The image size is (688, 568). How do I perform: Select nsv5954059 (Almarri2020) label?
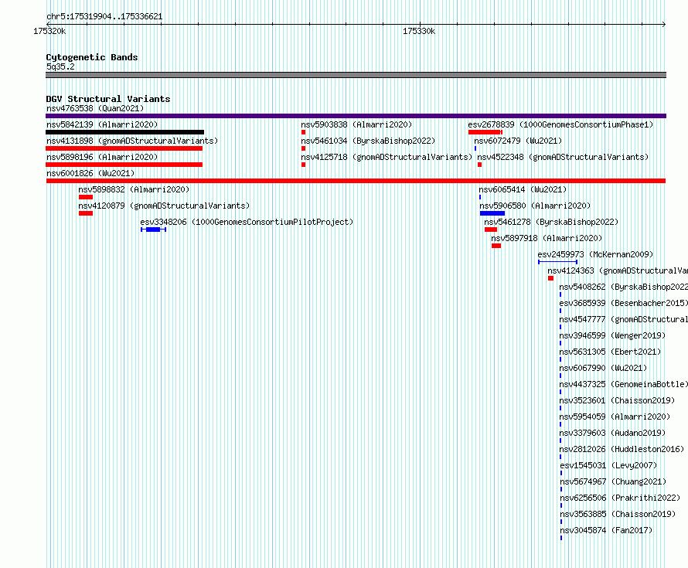[615, 417]
